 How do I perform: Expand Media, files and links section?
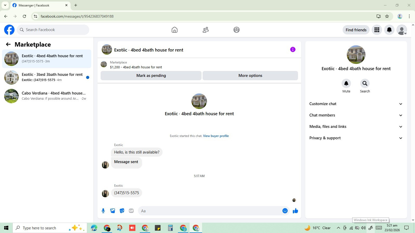click(356, 127)
